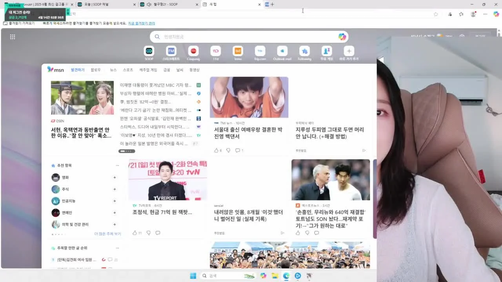Dislike the 손흥민 article
Image resolution: width=502 pixels, height=282 pixels.
(x=307, y=233)
